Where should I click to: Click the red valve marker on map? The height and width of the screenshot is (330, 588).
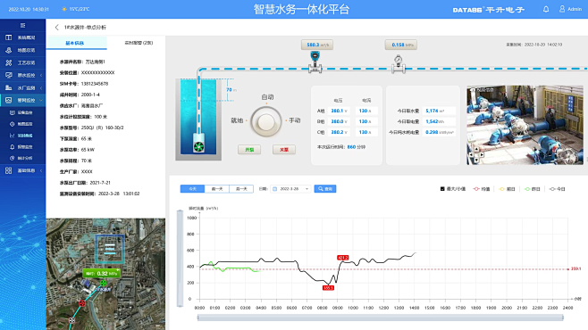click(82, 302)
